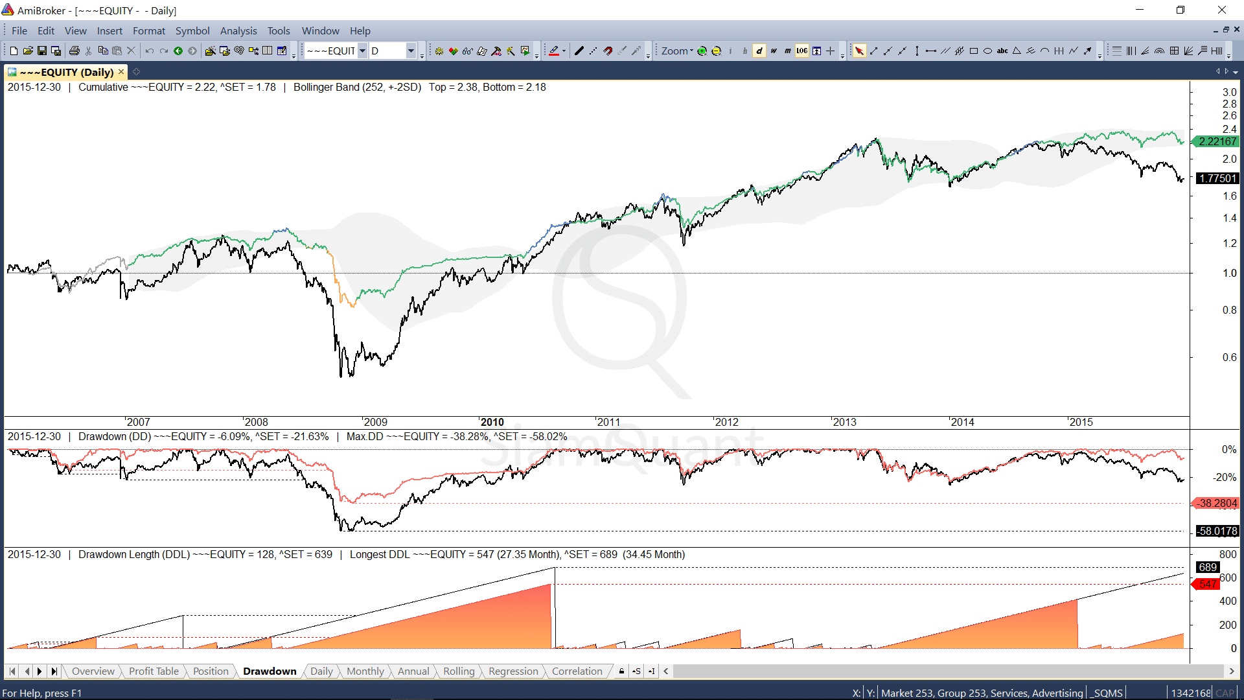Switch to weekly 'w' interval
The width and height of the screenshot is (1244, 700).
tap(774, 51)
